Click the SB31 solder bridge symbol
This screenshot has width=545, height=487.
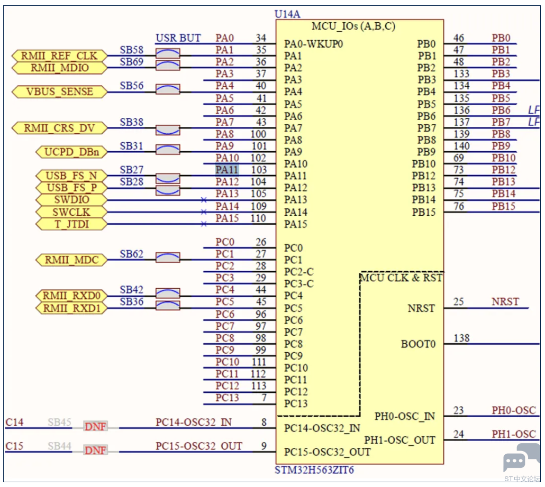tap(168, 149)
